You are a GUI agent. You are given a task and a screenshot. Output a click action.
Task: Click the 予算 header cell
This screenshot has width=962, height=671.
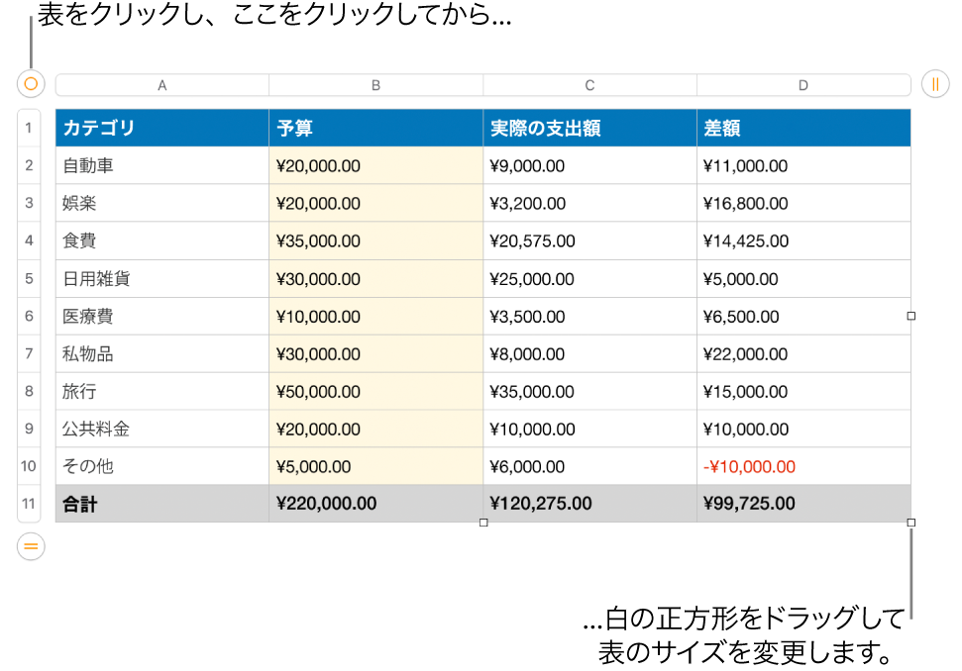tap(375, 127)
